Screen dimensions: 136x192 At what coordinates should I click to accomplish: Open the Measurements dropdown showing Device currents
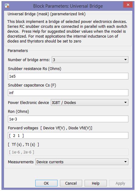click(x=82, y=162)
